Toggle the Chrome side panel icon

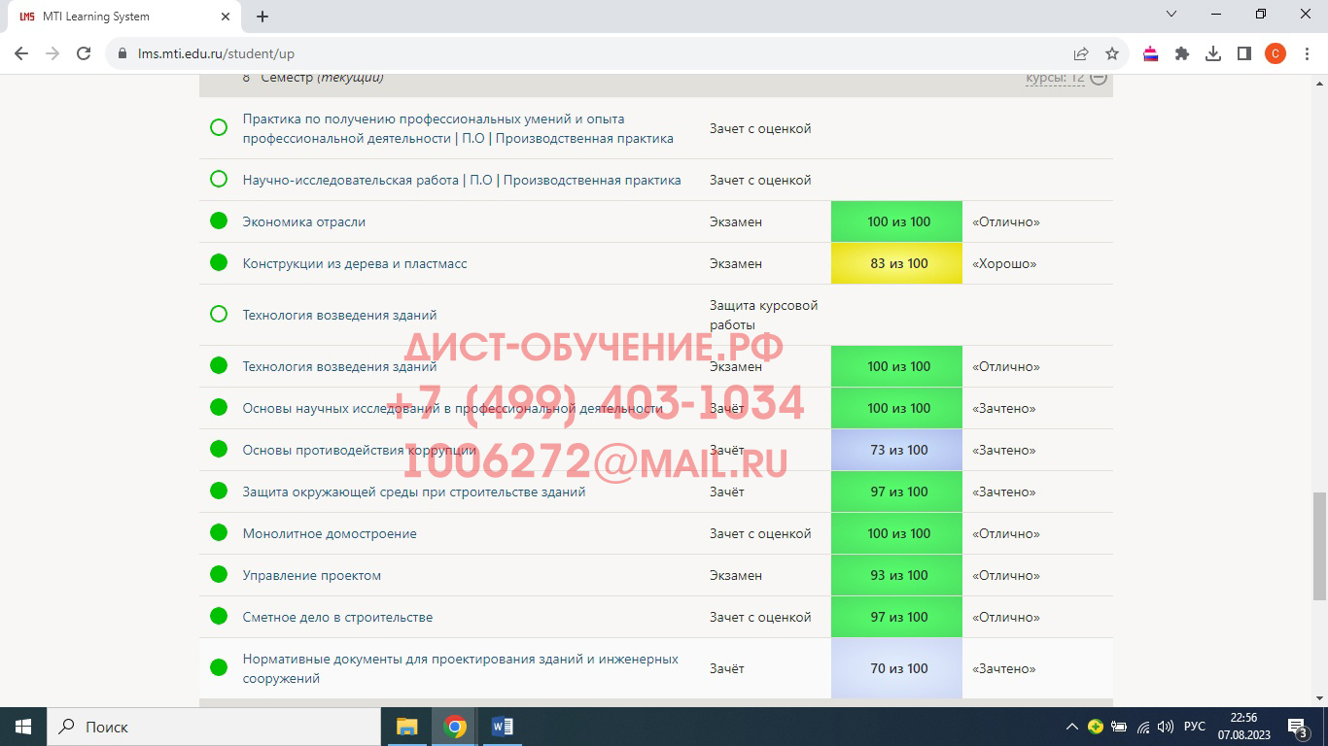coord(1243,53)
